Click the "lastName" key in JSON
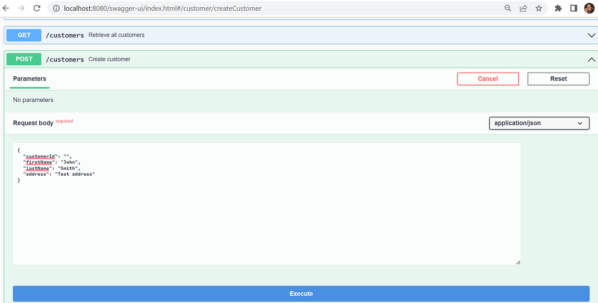This screenshot has height=303, width=598. point(38,168)
